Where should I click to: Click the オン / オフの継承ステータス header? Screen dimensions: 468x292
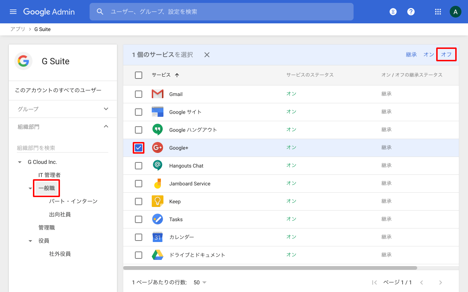pyautogui.click(x=412, y=75)
